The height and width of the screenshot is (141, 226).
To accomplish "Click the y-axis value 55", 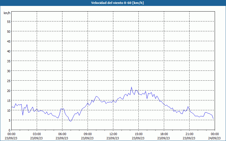I will tap(9, 21).
